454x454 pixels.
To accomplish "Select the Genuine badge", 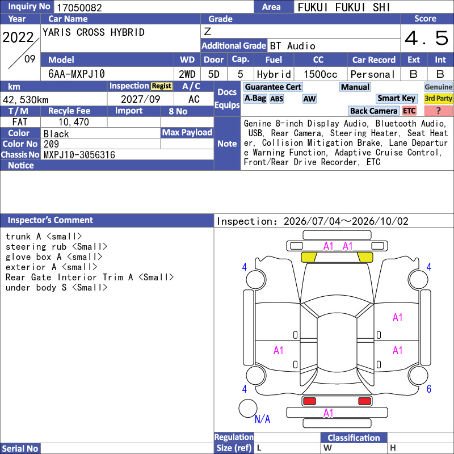I will click(438, 87).
